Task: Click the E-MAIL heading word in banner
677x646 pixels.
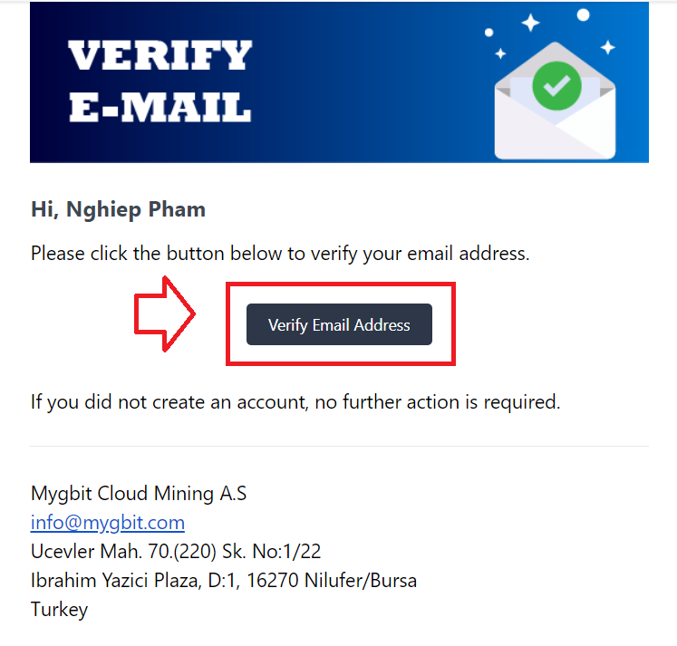Action: coord(160,107)
